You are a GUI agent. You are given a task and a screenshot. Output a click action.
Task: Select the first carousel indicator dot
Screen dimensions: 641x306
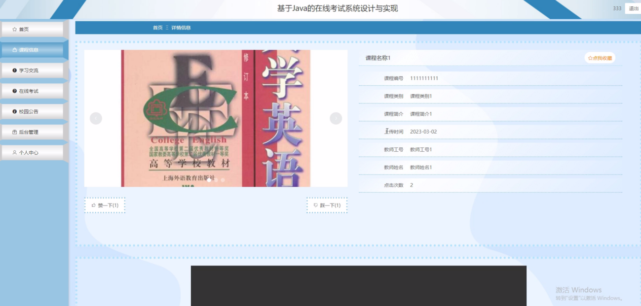point(209,180)
